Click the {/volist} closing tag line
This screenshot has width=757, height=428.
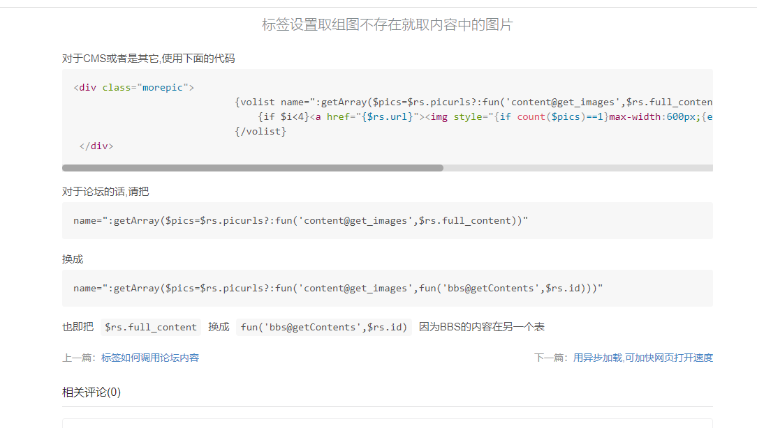point(261,131)
